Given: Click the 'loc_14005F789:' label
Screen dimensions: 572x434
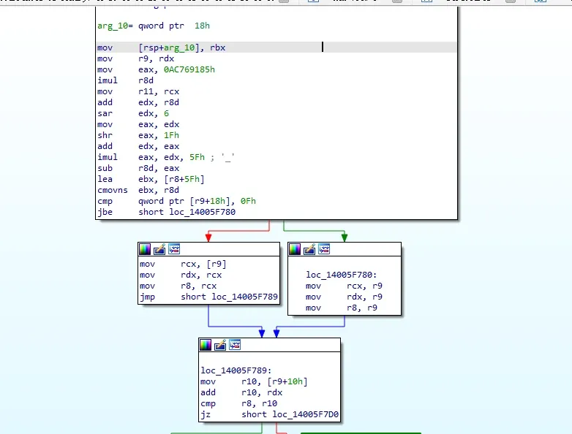Looking at the screenshot, I should pos(236,370).
